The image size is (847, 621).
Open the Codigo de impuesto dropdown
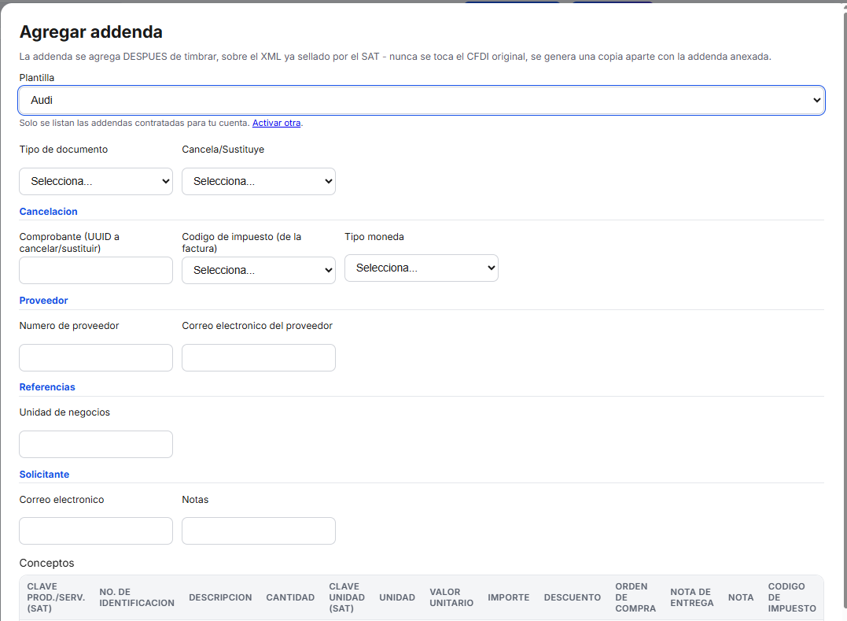(258, 270)
